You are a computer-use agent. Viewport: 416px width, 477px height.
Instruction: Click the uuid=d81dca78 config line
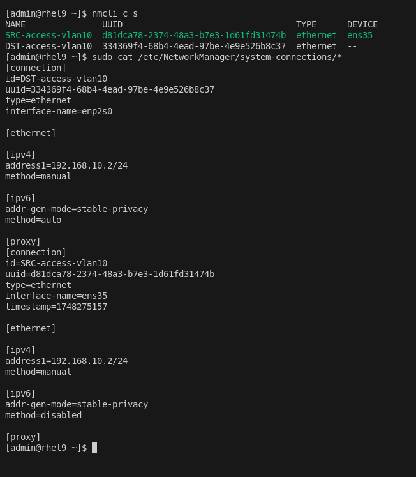pyautogui.click(x=110, y=274)
